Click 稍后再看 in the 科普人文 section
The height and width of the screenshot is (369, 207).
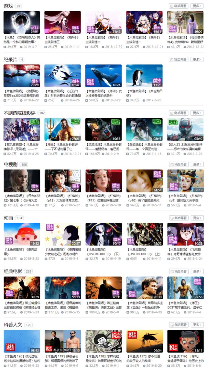178,325
